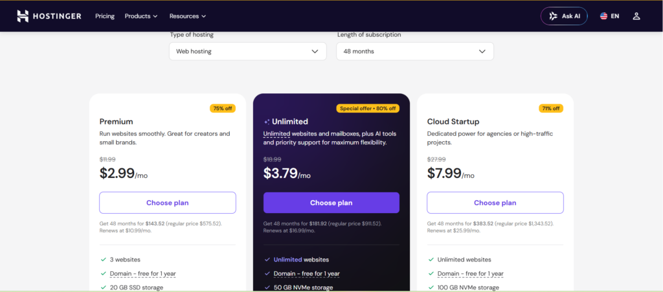
Task: Click Unlimited plan's 'Domain - free for 1 year'
Action: coord(306,274)
